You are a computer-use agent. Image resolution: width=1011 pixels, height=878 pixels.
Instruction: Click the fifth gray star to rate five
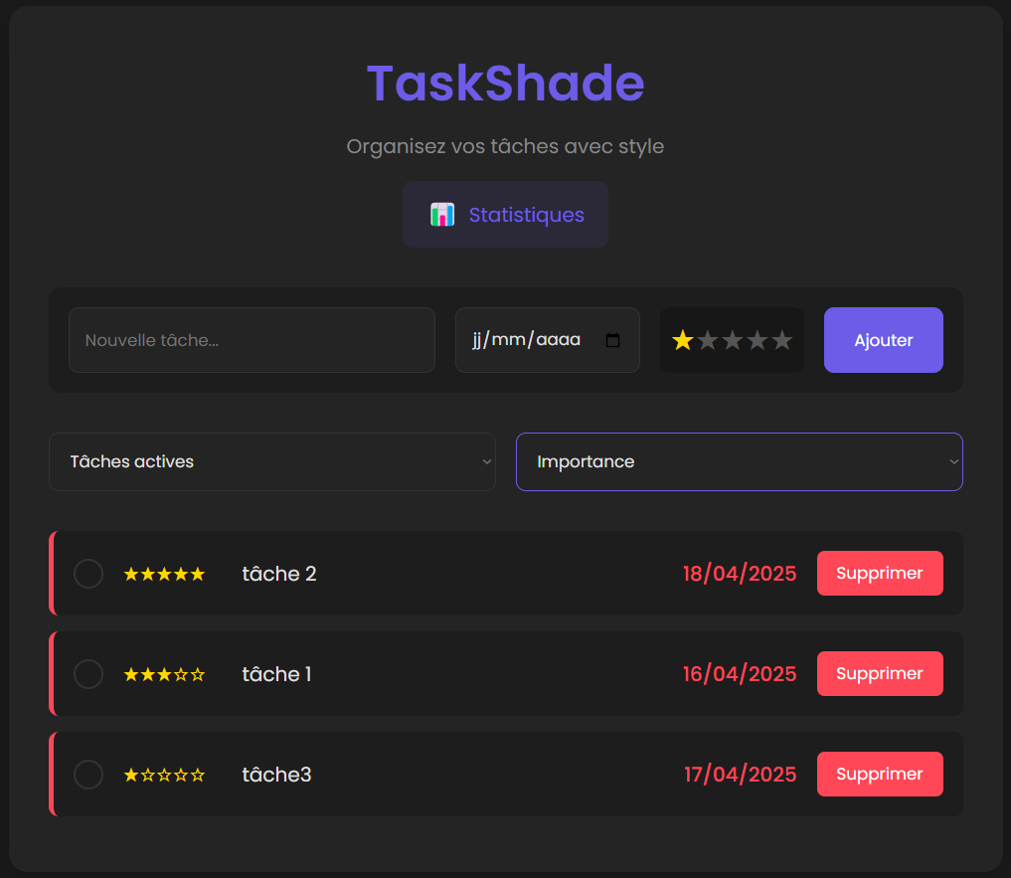782,340
